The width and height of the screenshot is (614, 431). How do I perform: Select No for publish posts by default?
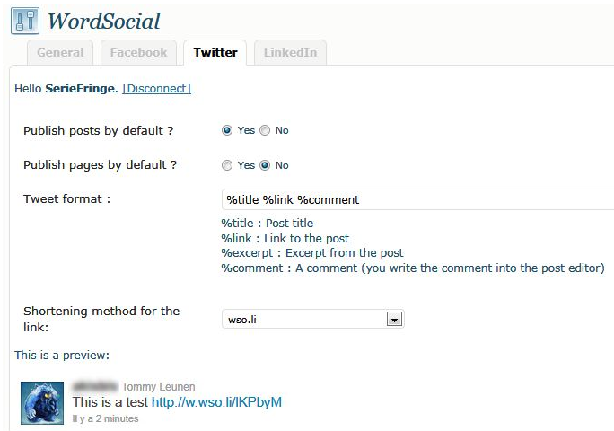265,130
